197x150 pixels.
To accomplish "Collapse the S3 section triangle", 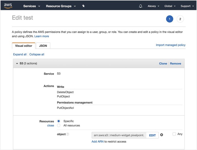I will pos(17,64).
